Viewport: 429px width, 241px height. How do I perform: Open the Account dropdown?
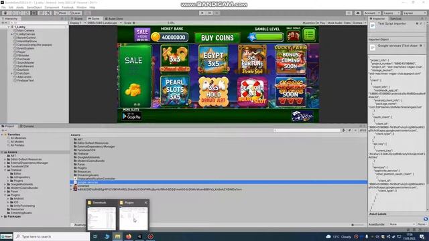(371, 13)
